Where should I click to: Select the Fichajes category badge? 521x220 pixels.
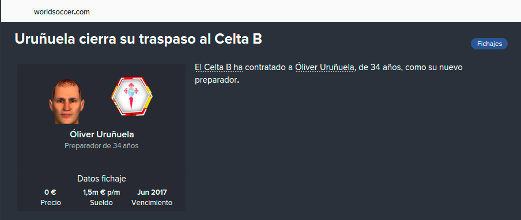(x=489, y=44)
